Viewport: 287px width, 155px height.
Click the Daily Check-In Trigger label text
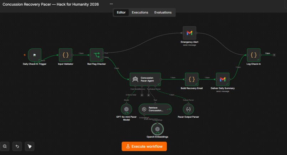coord(35,64)
